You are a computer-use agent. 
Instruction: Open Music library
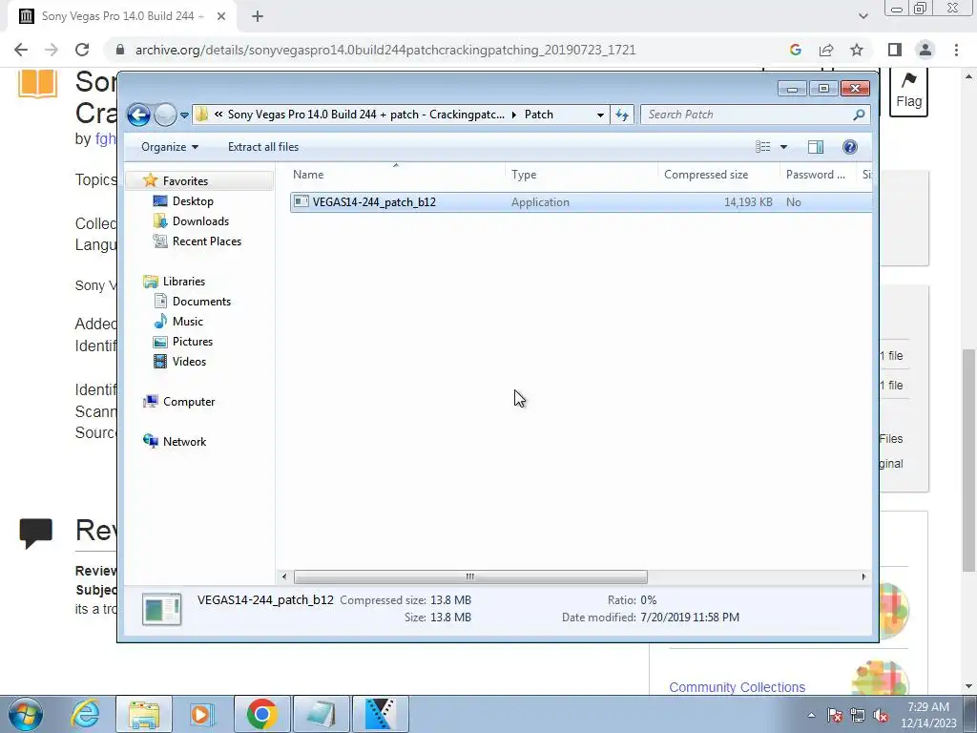tap(188, 322)
